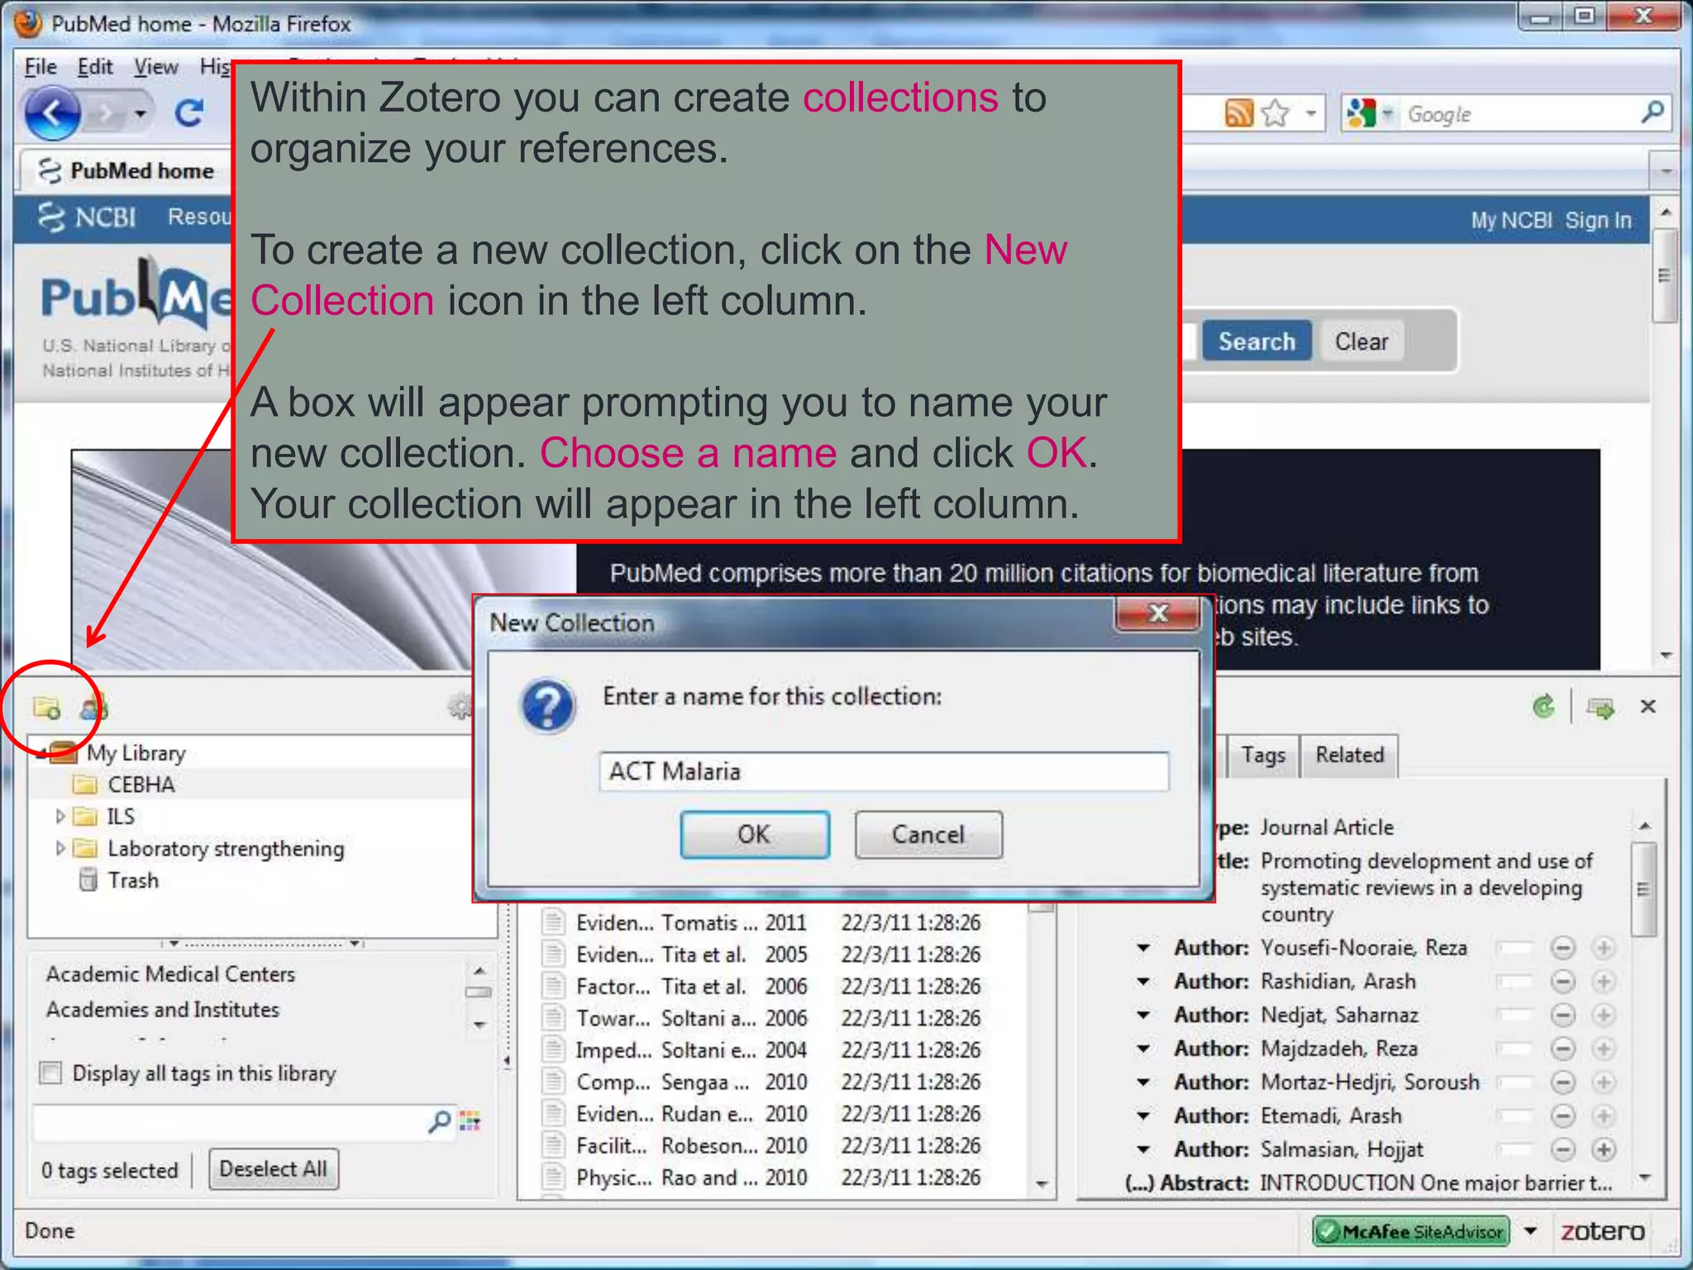Click plus icon for author Rashidian, Arash
The height and width of the screenshot is (1270, 1693).
pos(1603,981)
